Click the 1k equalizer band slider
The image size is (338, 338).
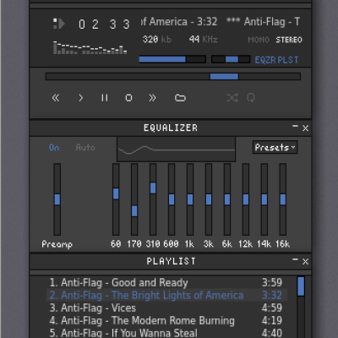(x=190, y=199)
